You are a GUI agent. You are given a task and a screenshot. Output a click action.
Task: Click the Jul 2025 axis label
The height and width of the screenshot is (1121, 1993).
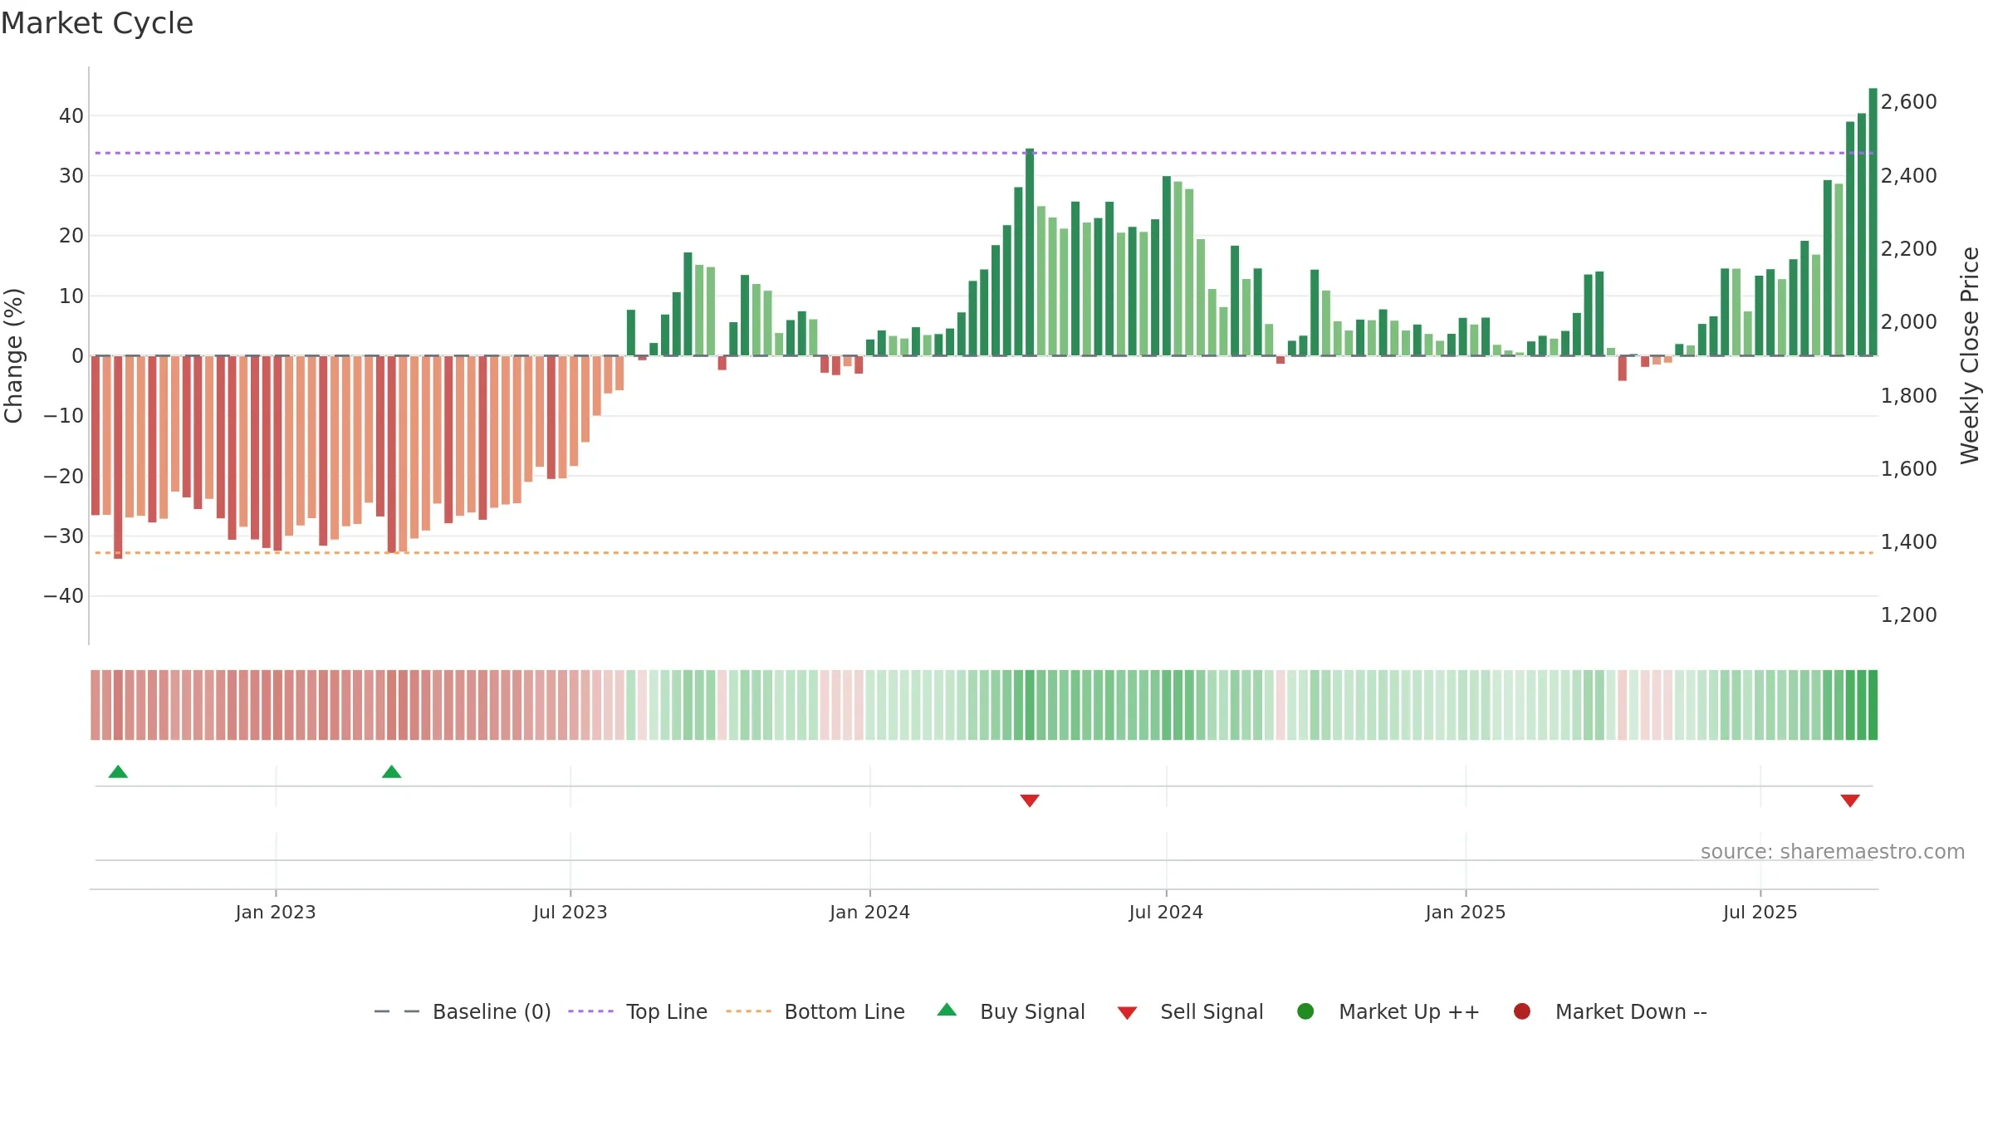[x=1760, y=913]
